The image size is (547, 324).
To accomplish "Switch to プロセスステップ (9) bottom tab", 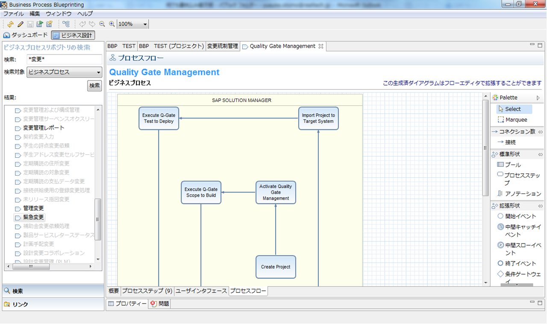I will coord(147,291).
